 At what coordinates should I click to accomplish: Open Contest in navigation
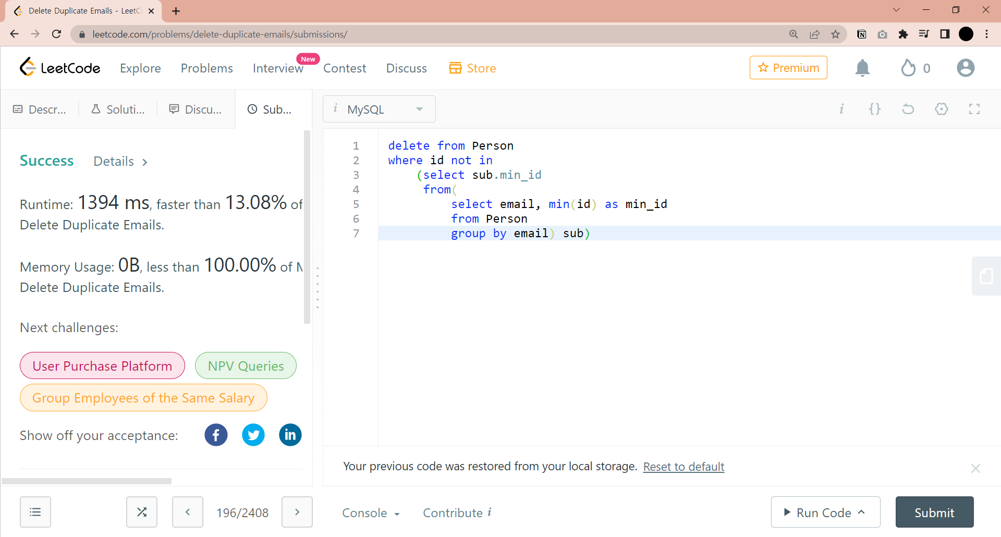(x=345, y=68)
